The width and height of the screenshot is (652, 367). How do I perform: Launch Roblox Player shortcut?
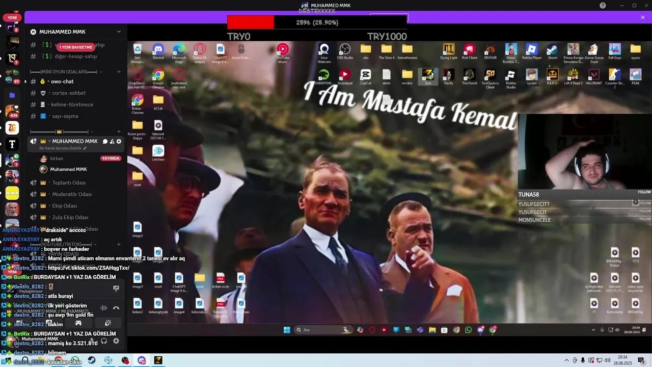coord(531,51)
